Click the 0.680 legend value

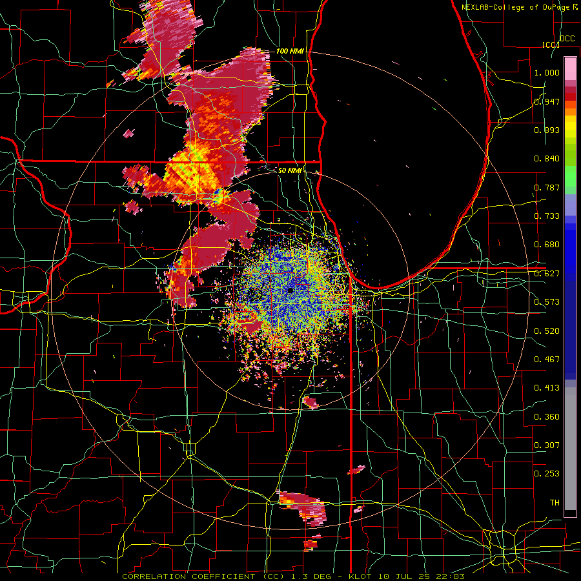coord(547,245)
